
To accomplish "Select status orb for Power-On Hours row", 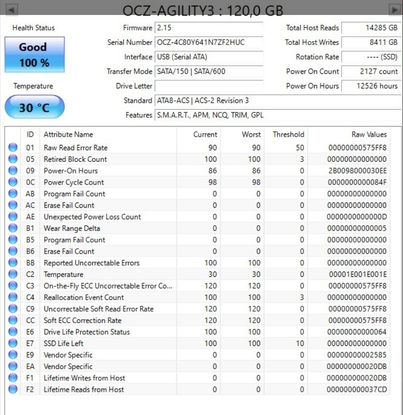I will 13,171.
